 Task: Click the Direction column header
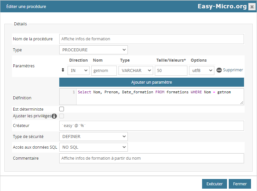pos(78,60)
